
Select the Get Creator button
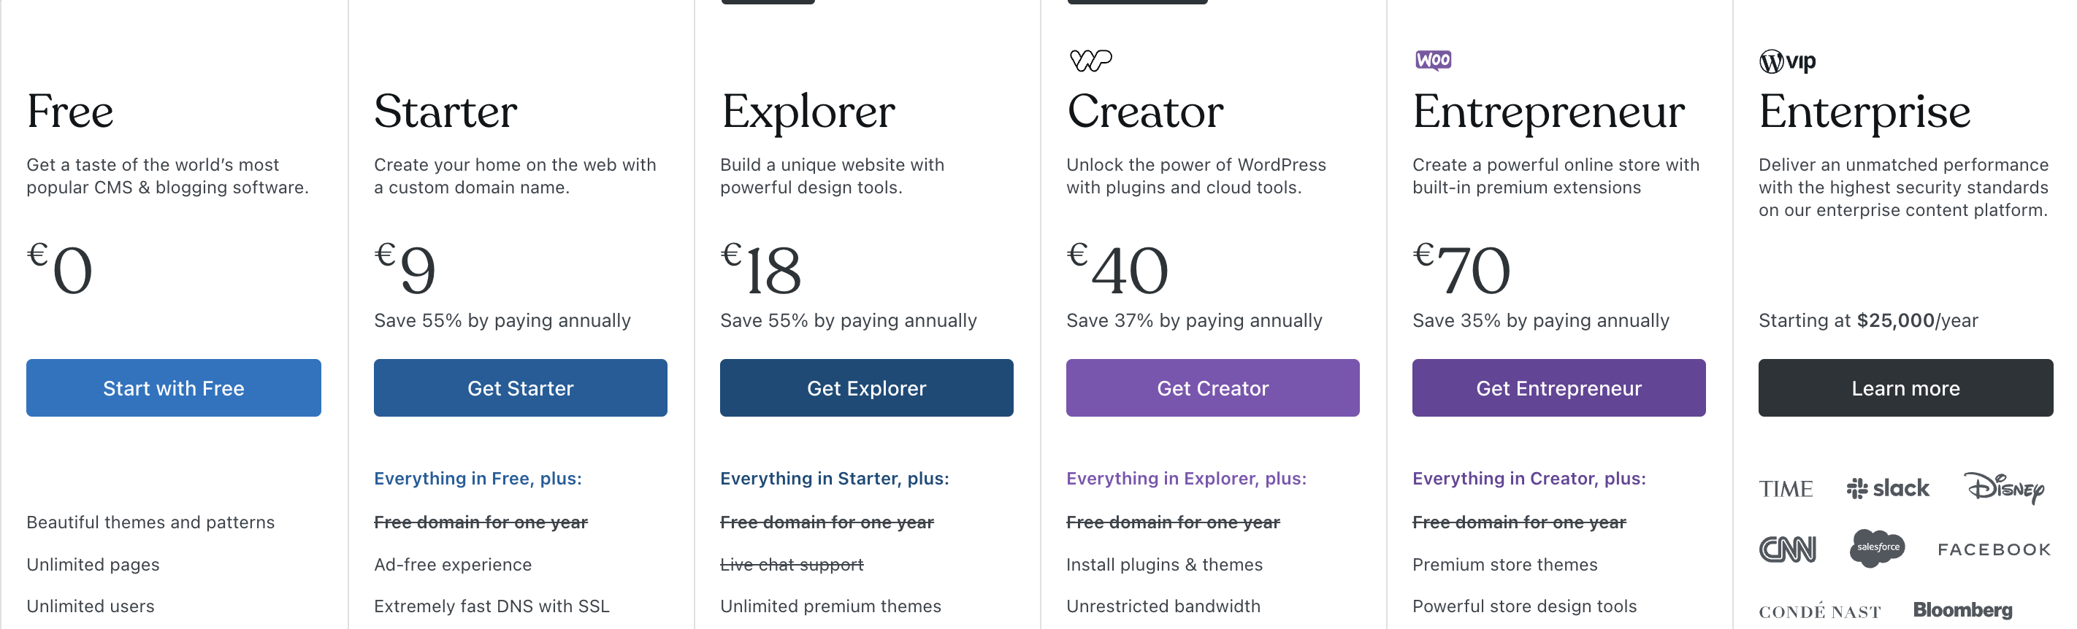pos(1212,388)
